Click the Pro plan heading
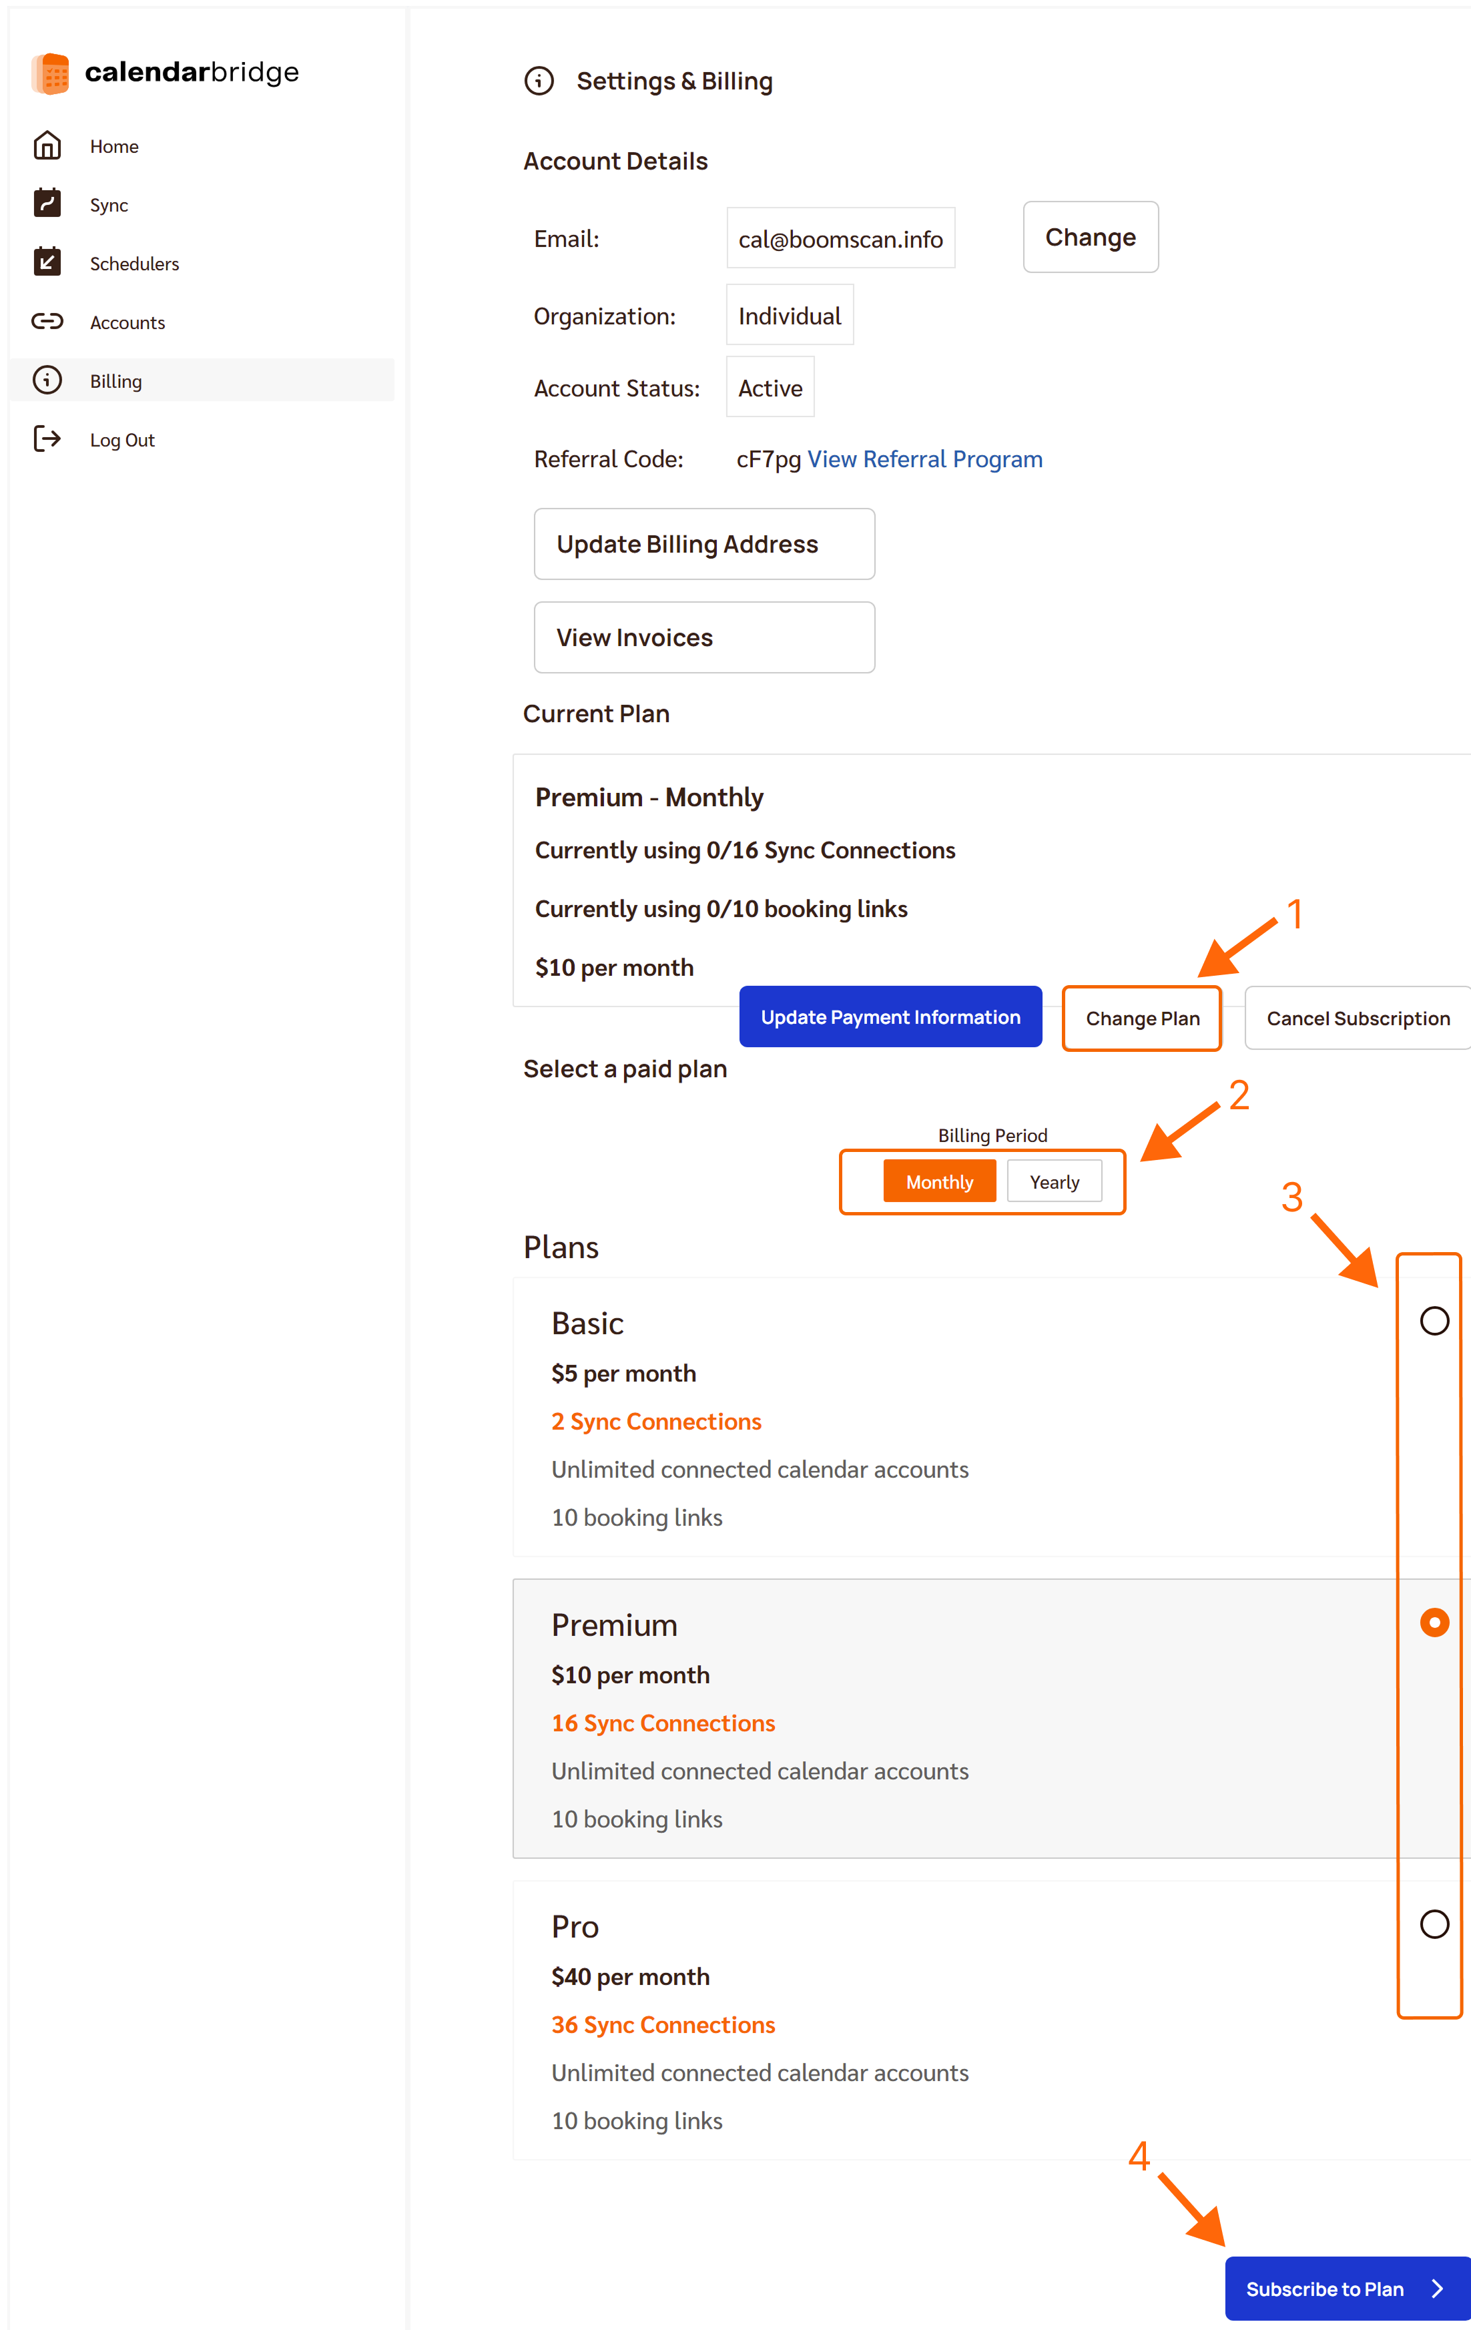1471x2330 pixels. [x=575, y=1926]
